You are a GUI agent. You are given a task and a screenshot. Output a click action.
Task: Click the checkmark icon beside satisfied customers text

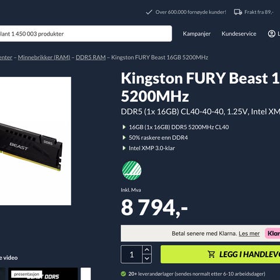point(149,12)
